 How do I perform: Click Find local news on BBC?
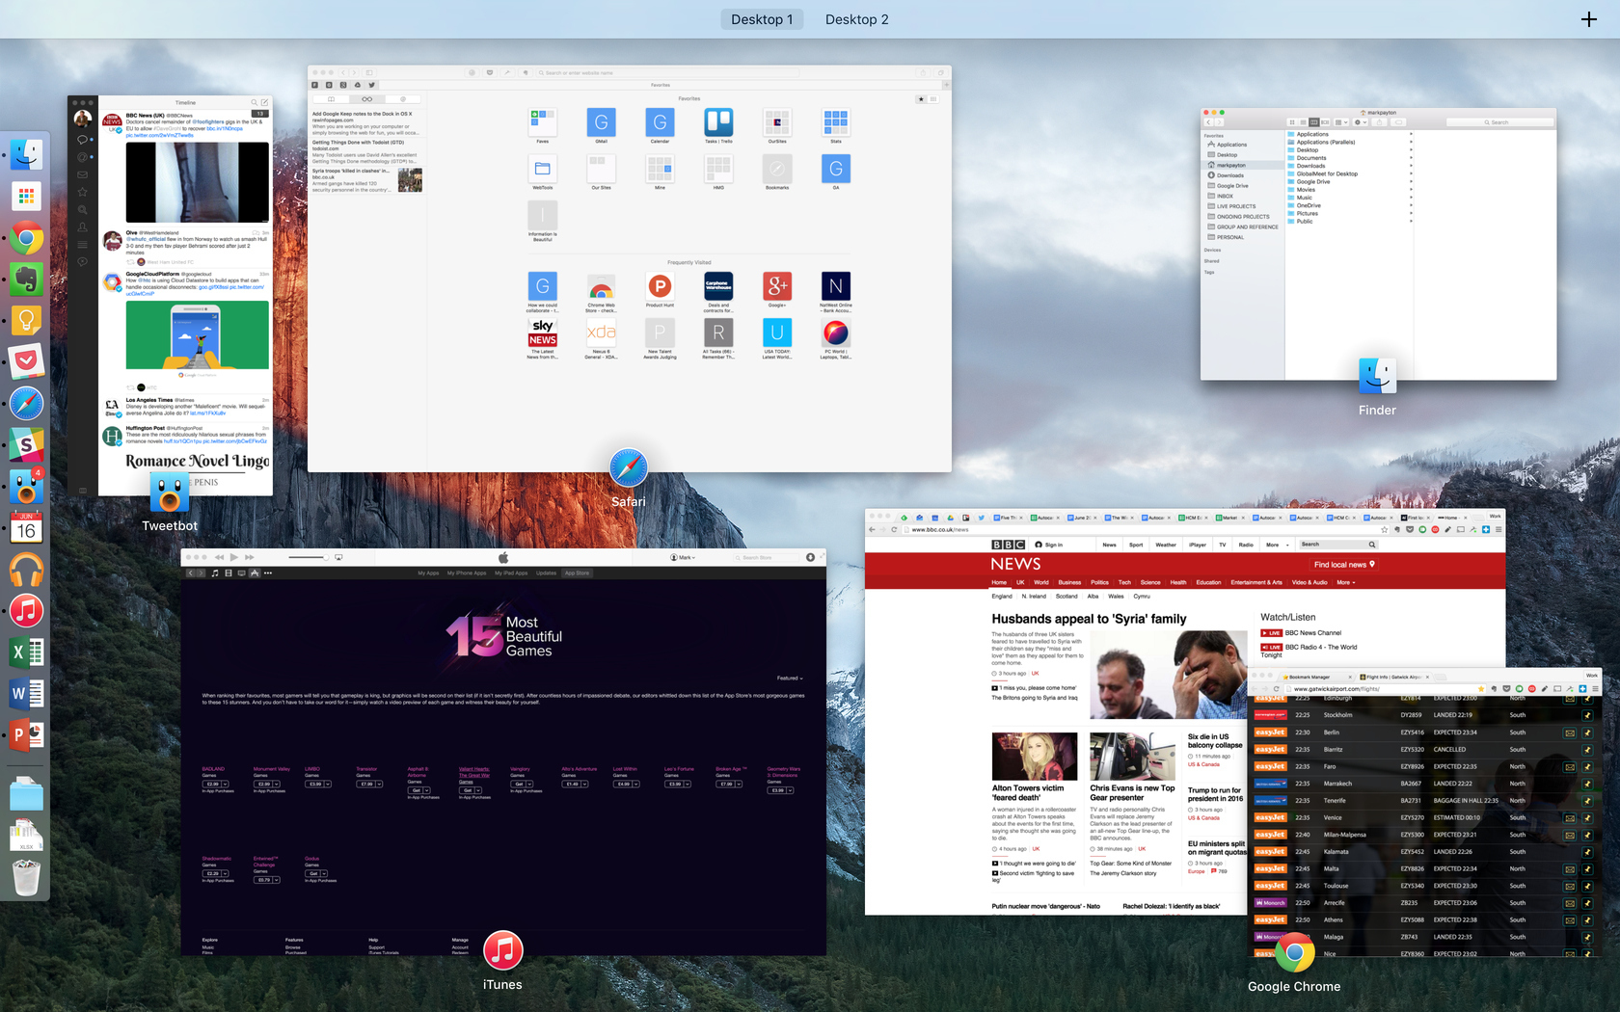[1344, 564]
